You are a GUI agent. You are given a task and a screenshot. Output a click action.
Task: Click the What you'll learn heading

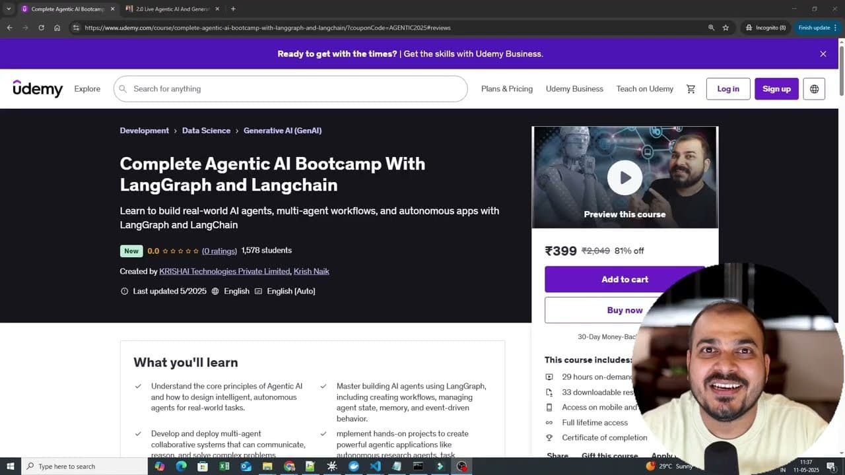pyautogui.click(x=186, y=362)
